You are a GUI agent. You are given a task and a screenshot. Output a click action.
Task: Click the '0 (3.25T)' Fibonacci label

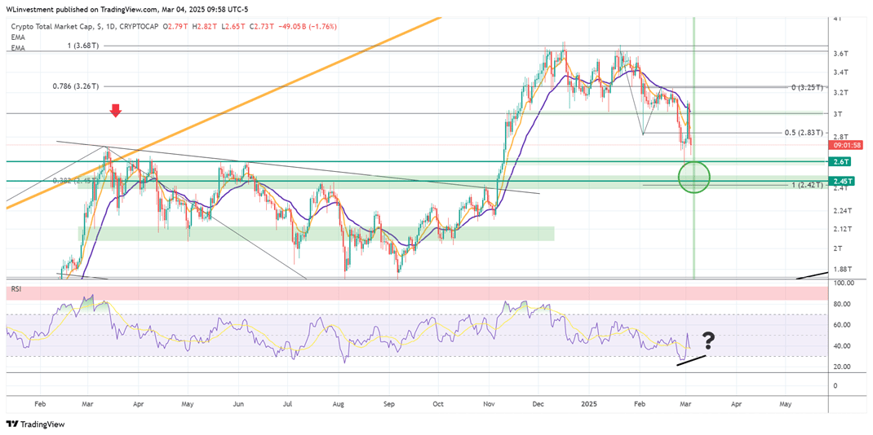point(807,88)
